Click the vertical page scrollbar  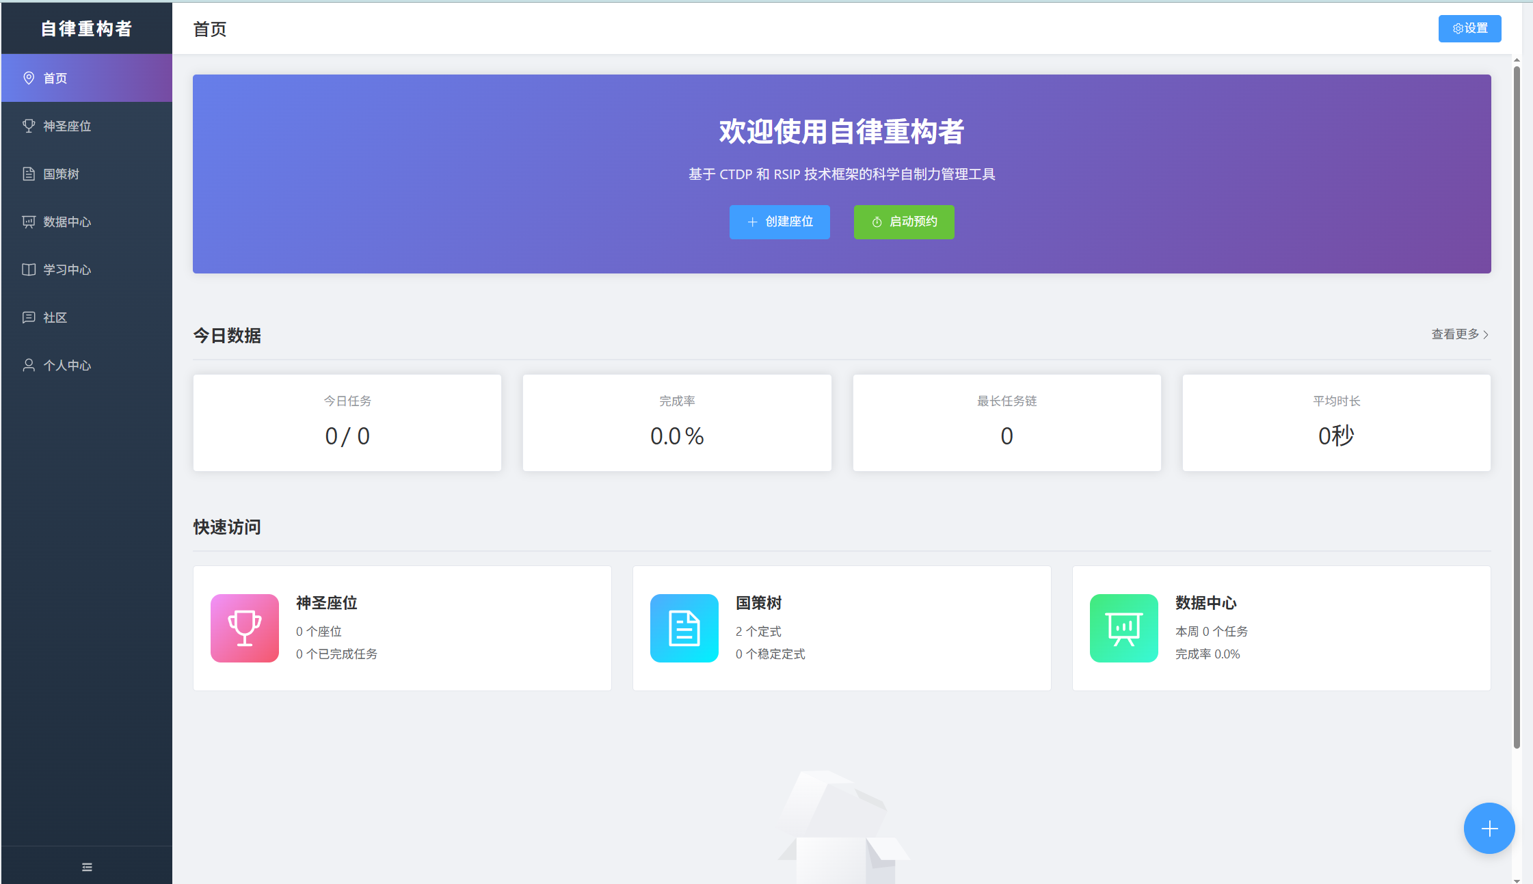pos(1517,410)
